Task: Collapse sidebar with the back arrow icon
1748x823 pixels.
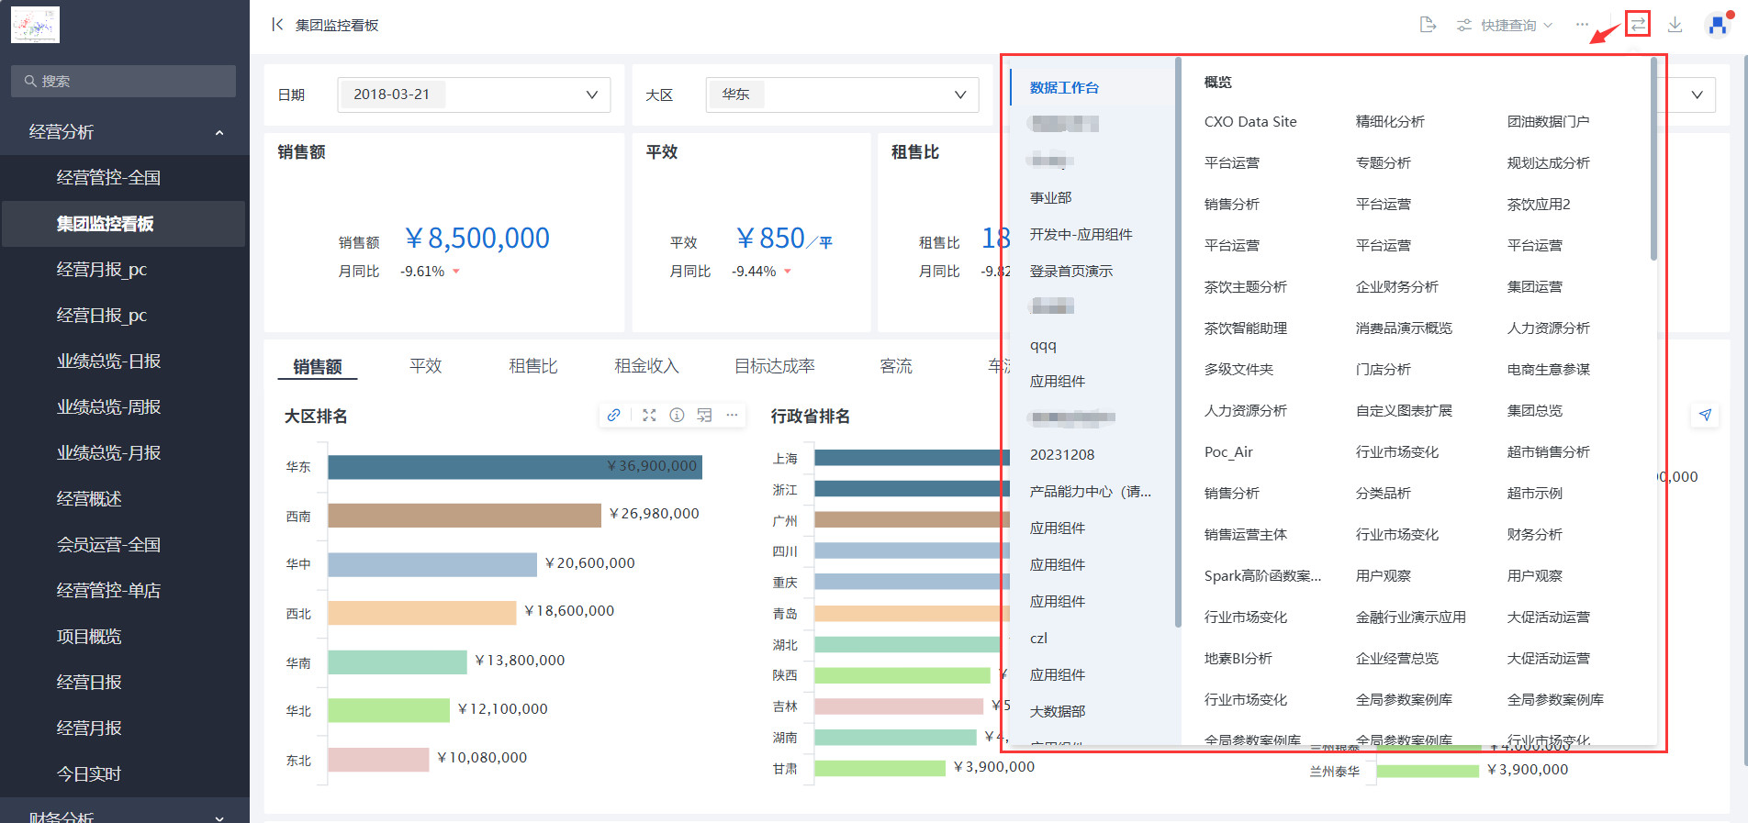Action: [276, 25]
